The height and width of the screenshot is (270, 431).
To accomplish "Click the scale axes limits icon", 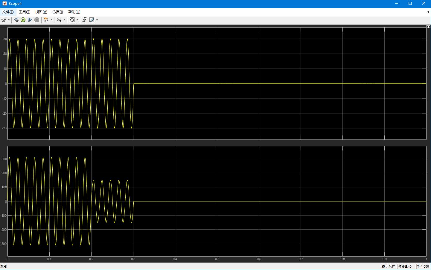I will [72, 20].
